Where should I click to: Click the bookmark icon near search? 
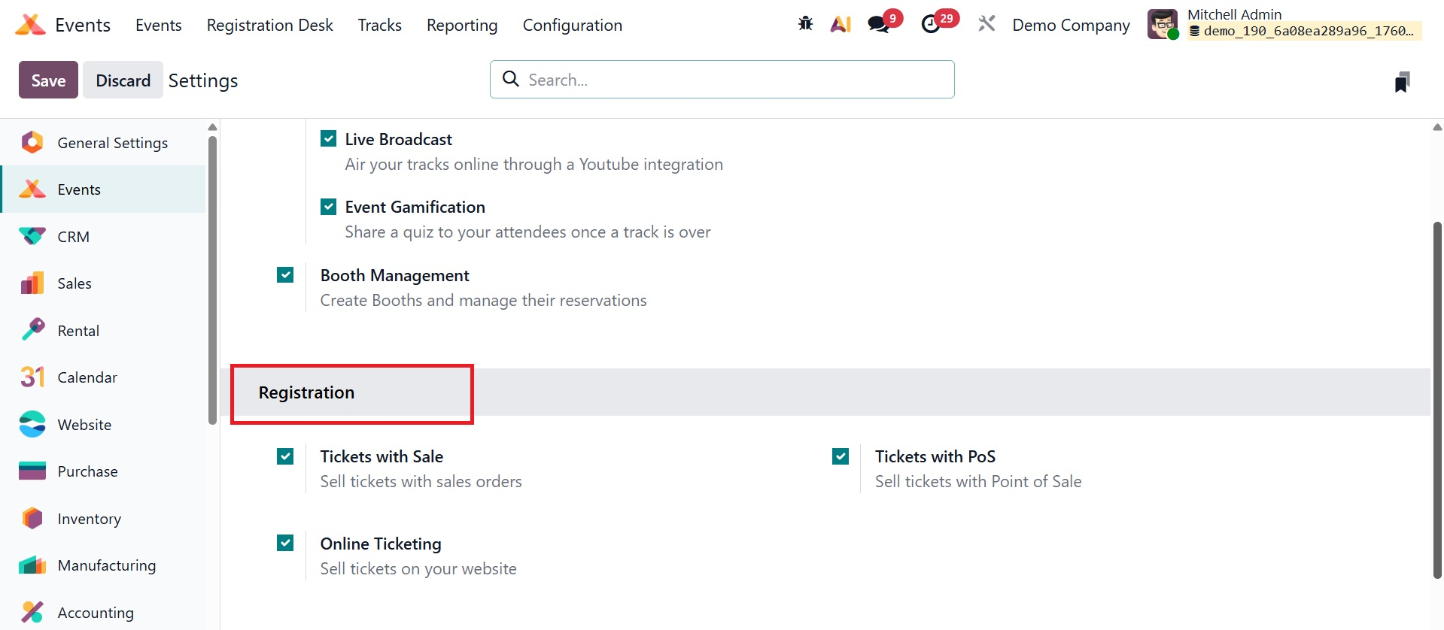coord(1401,81)
